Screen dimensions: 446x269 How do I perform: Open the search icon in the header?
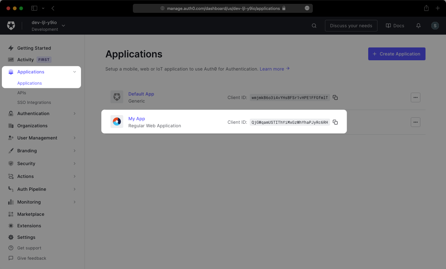tap(314, 26)
